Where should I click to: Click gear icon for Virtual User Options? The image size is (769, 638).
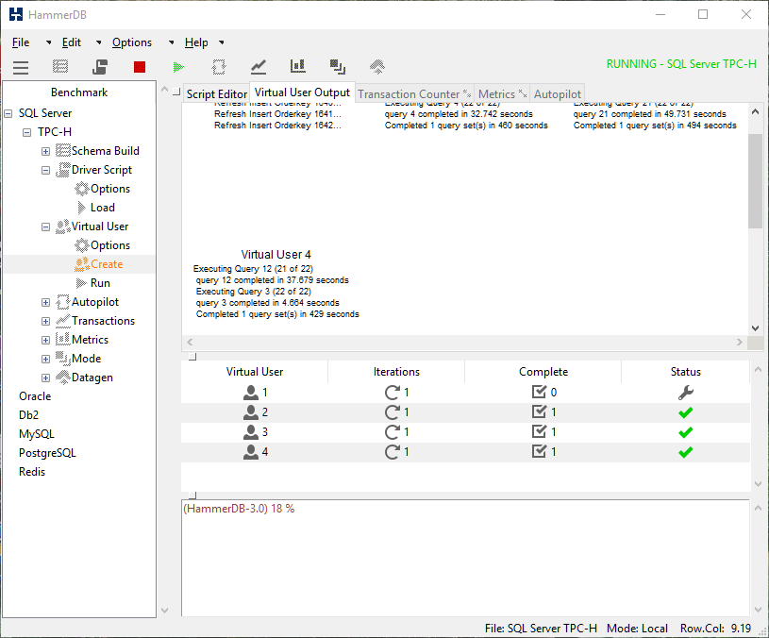coord(82,245)
